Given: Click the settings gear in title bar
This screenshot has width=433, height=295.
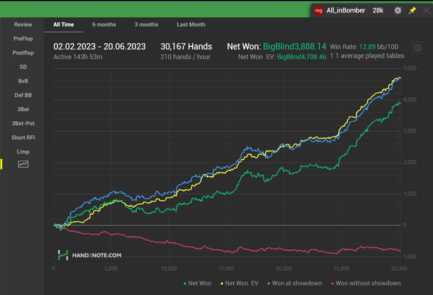Looking at the screenshot, I should click(x=398, y=11).
